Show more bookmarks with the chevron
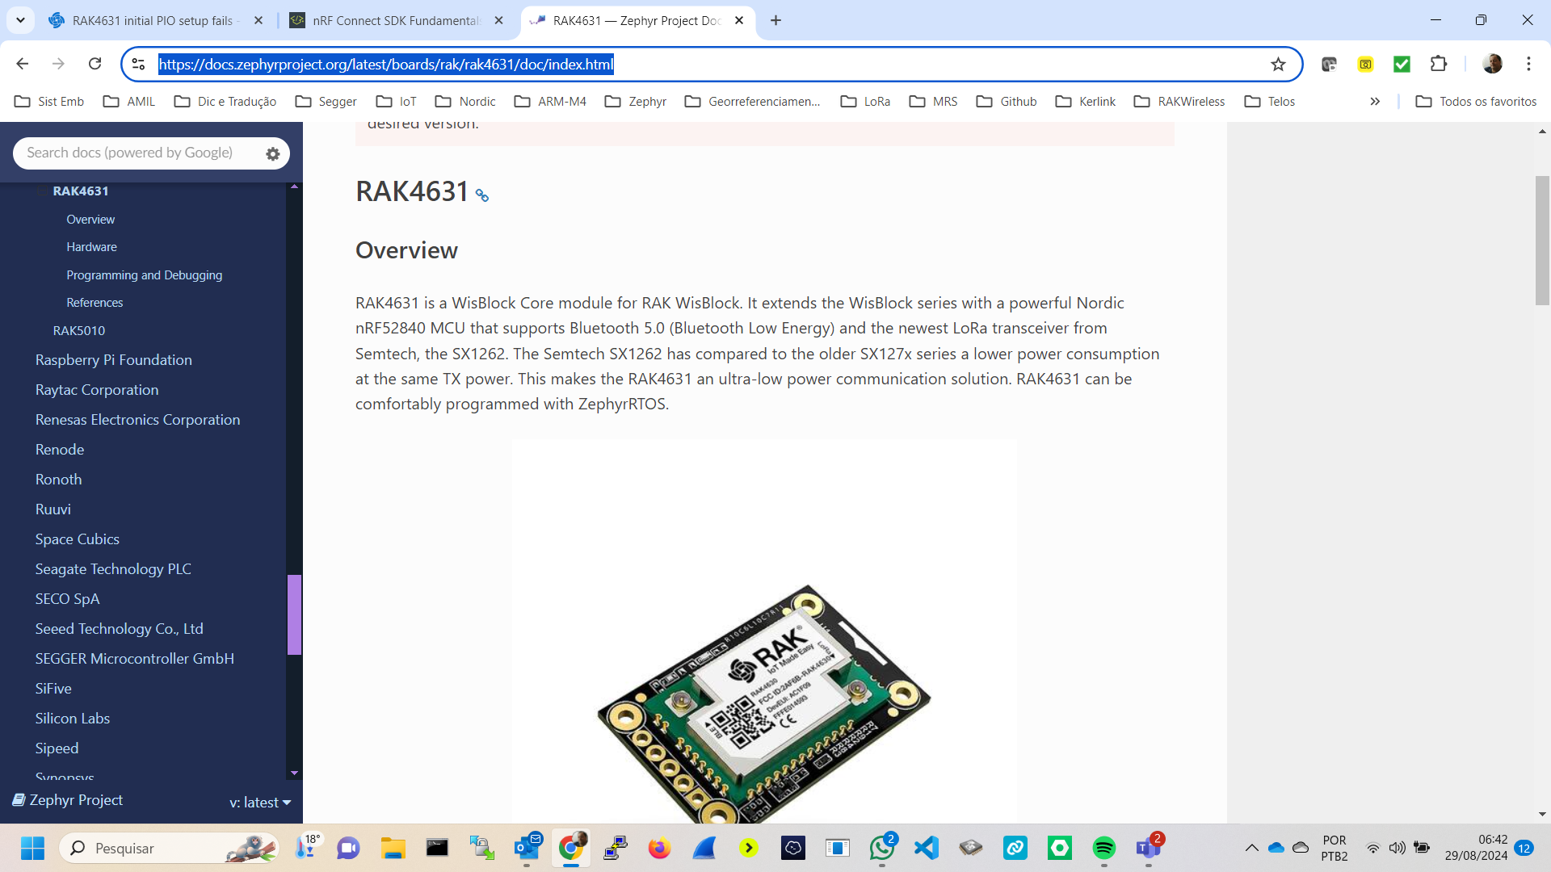Viewport: 1551px width, 872px height. (x=1375, y=101)
